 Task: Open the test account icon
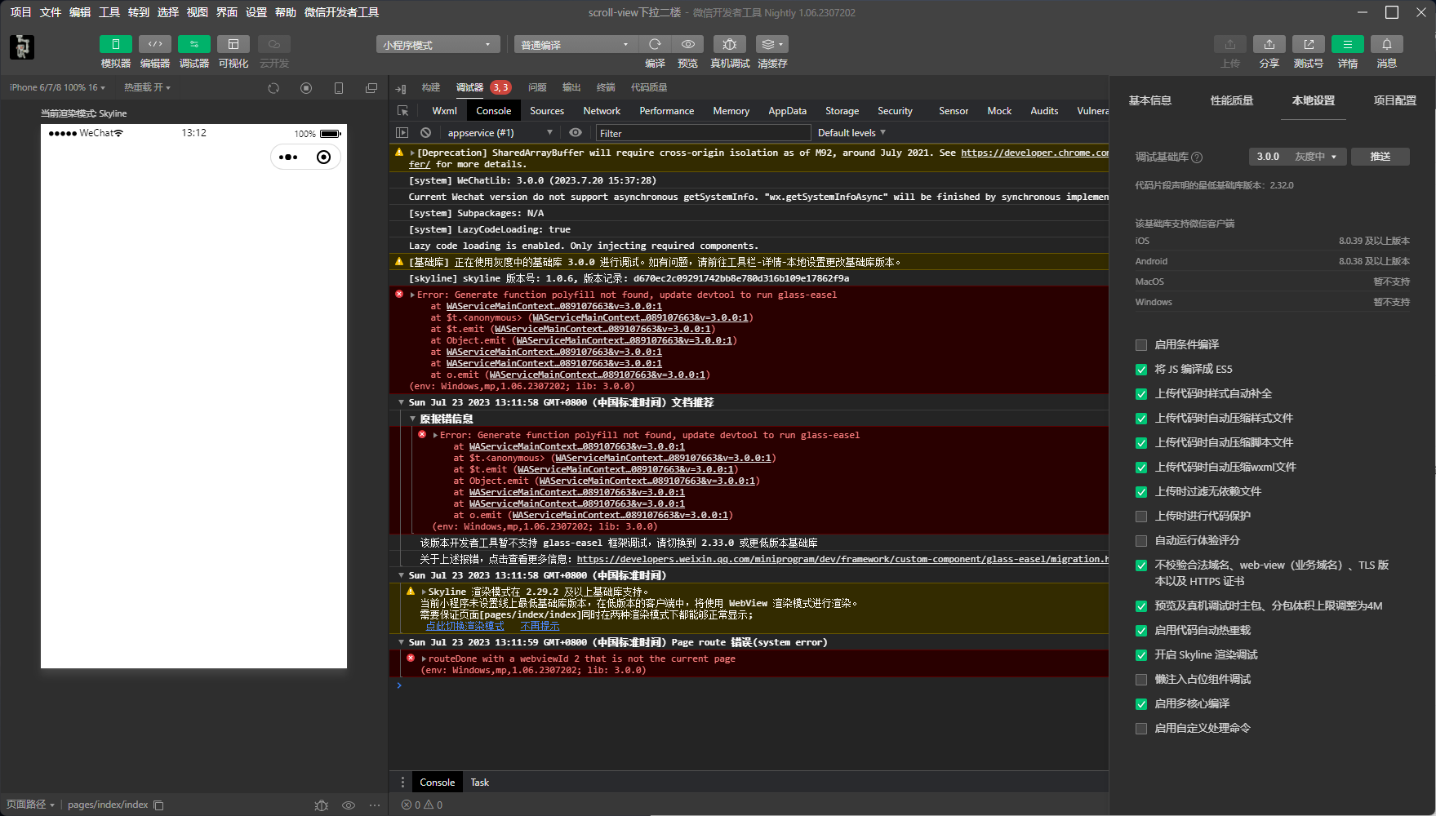(1309, 44)
